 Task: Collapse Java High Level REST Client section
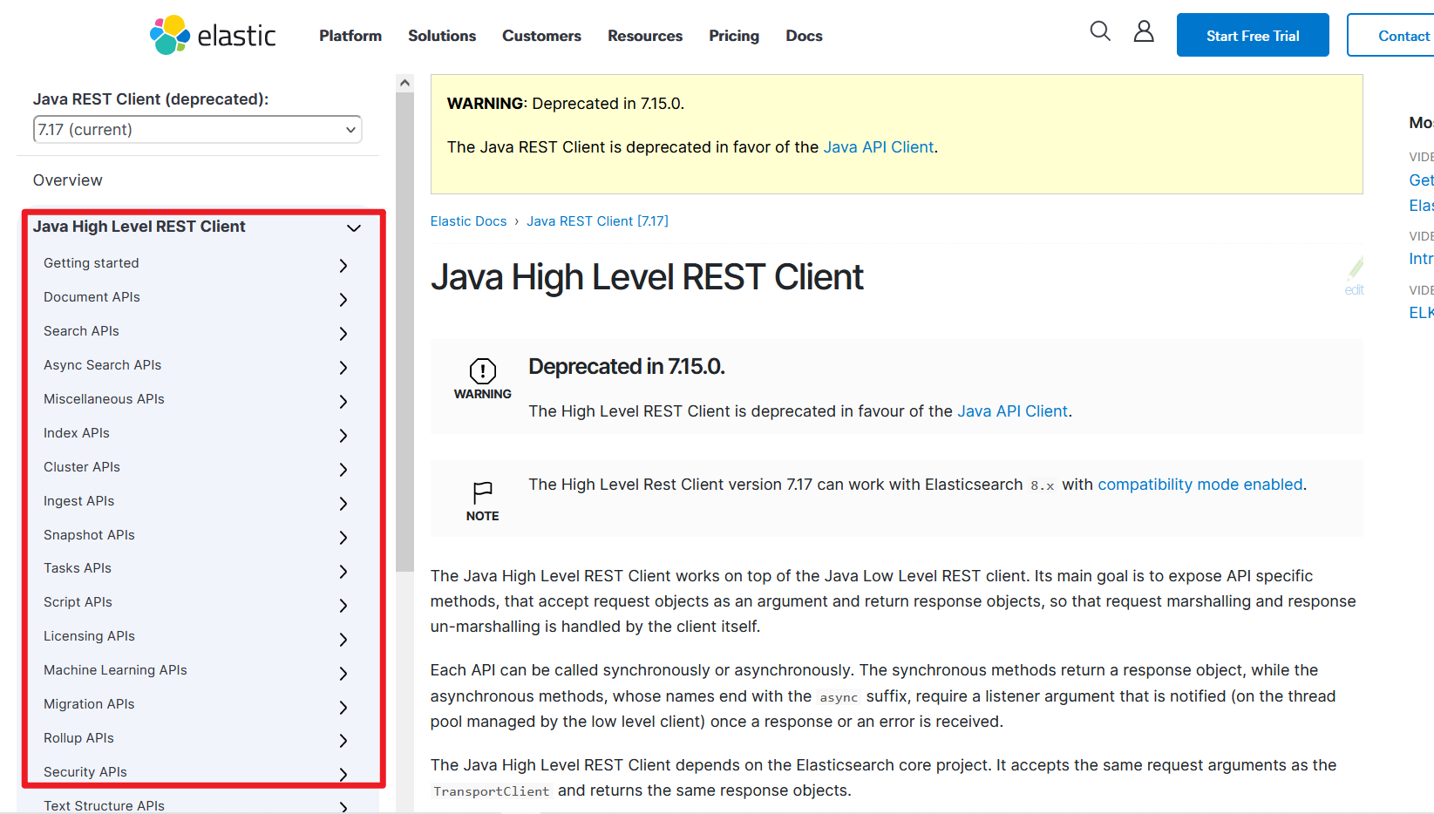(x=354, y=228)
